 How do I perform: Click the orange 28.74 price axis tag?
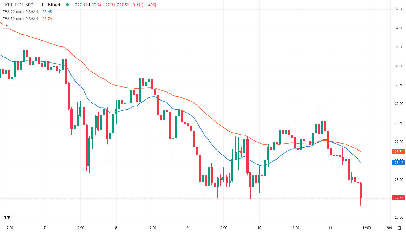[x=399, y=151]
